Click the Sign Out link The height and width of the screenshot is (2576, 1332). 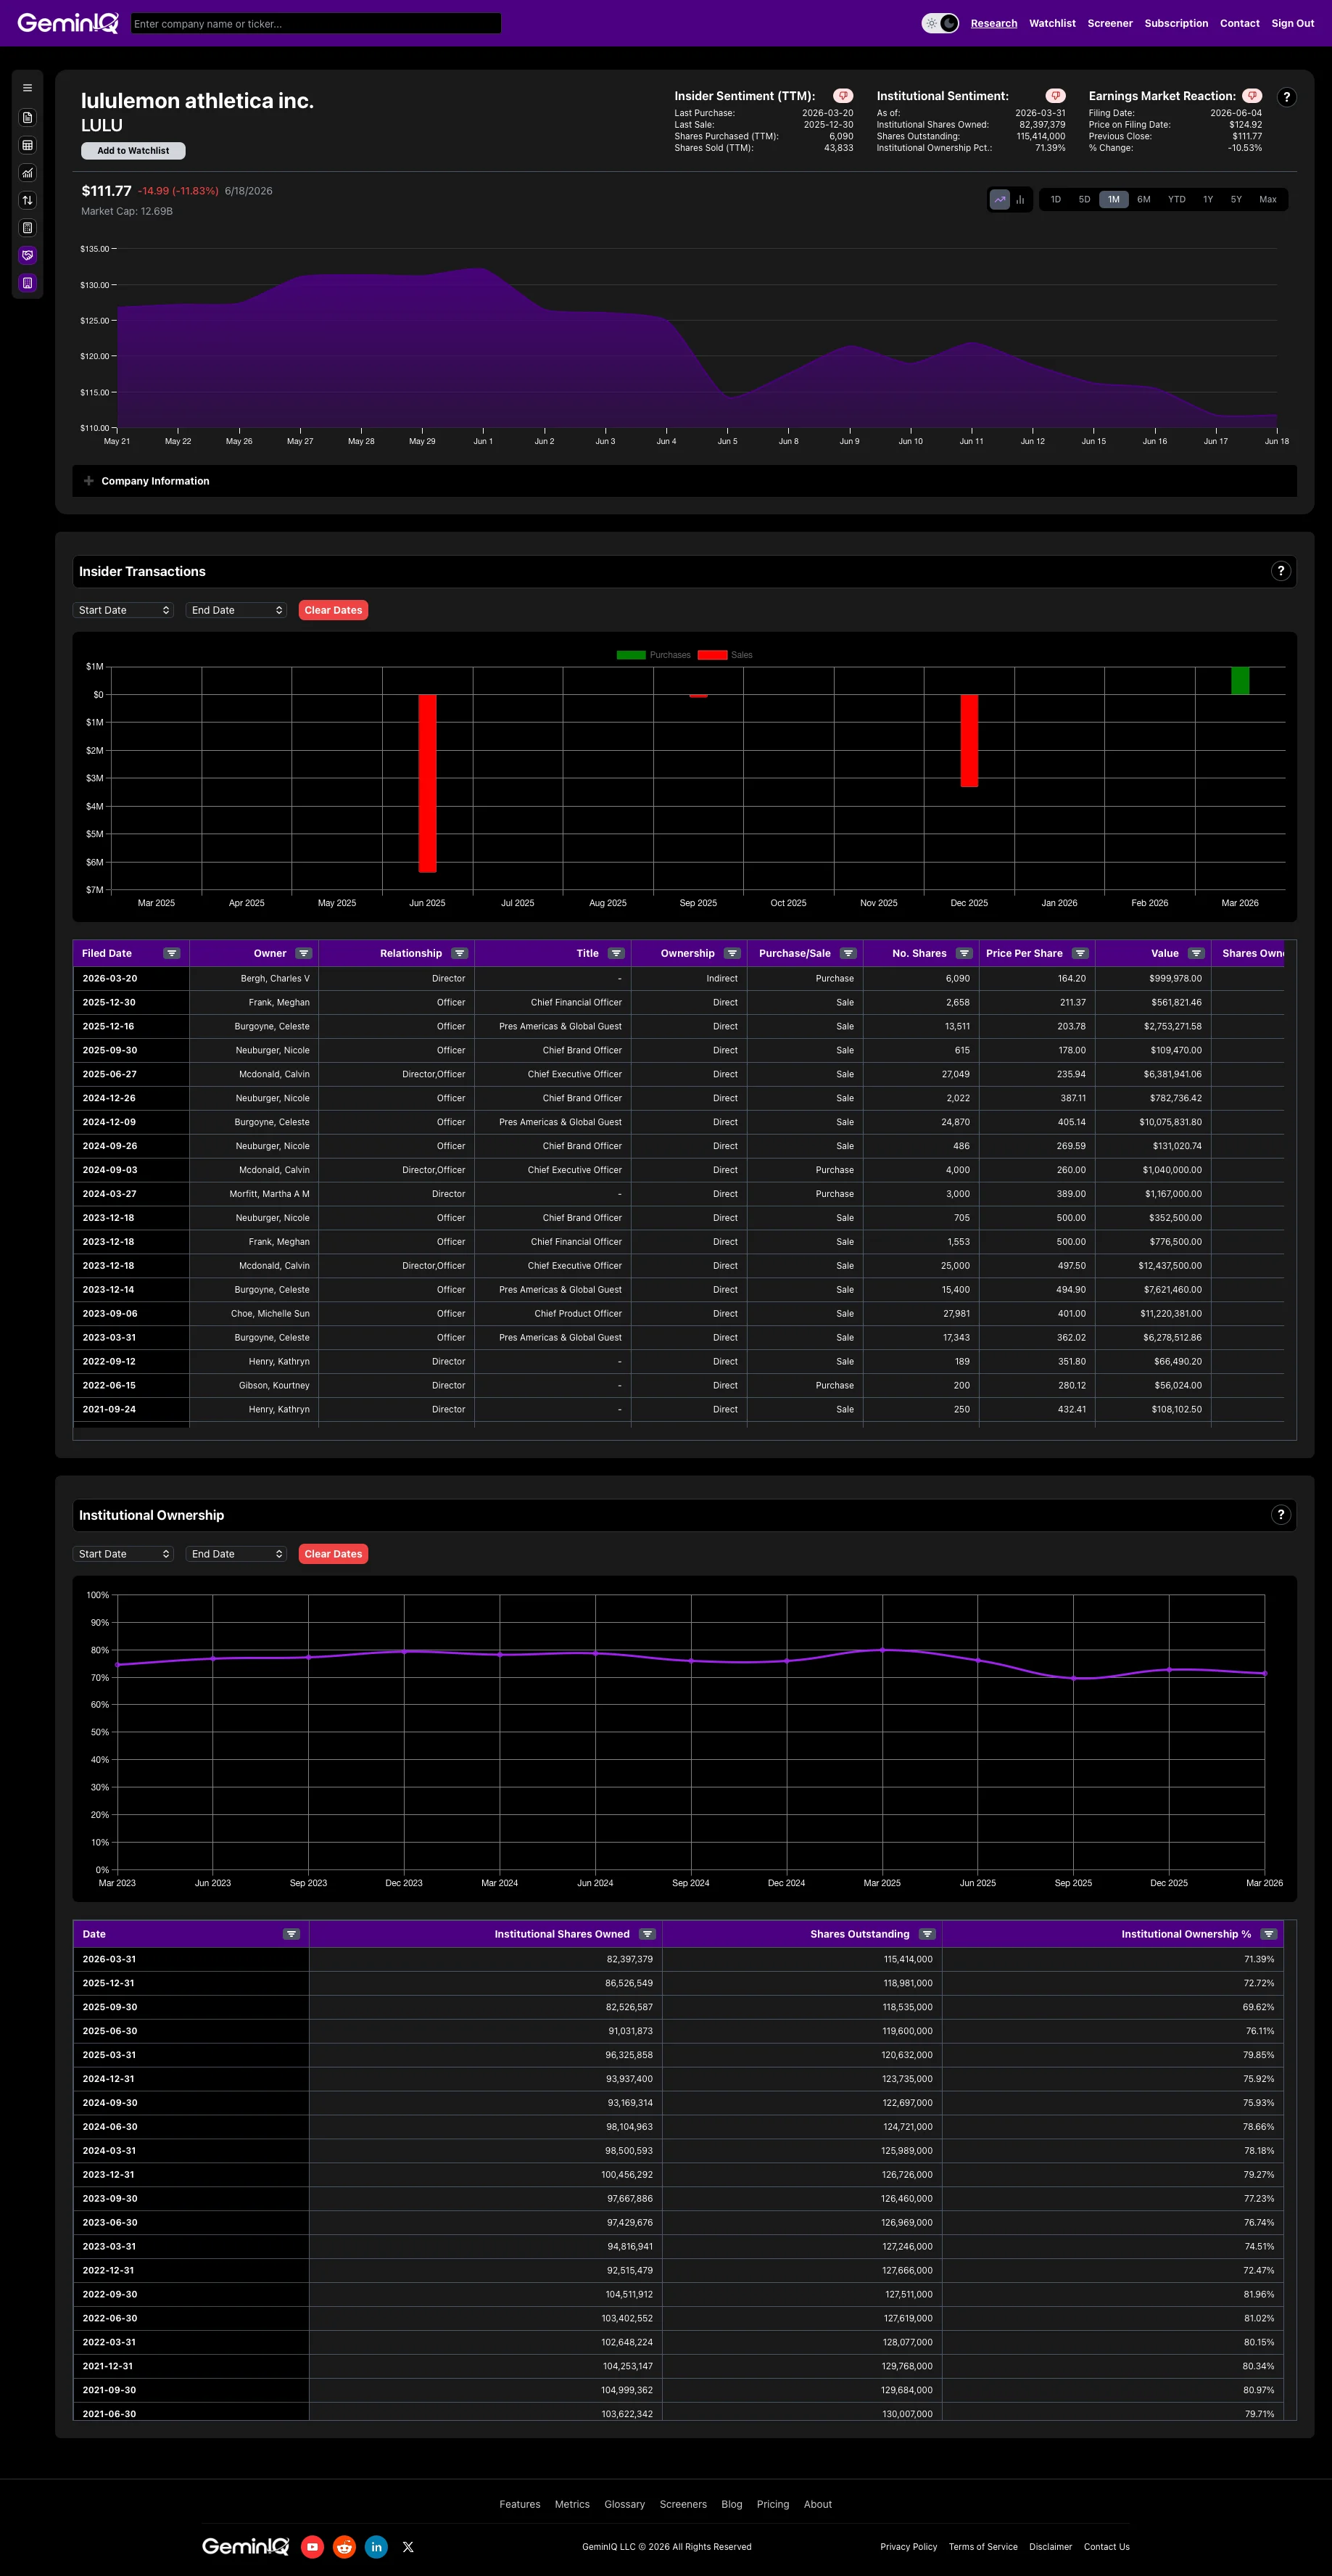(1292, 23)
